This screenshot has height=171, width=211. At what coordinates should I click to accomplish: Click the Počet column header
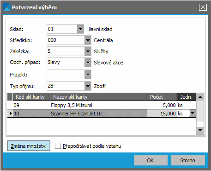click(162, 97)
